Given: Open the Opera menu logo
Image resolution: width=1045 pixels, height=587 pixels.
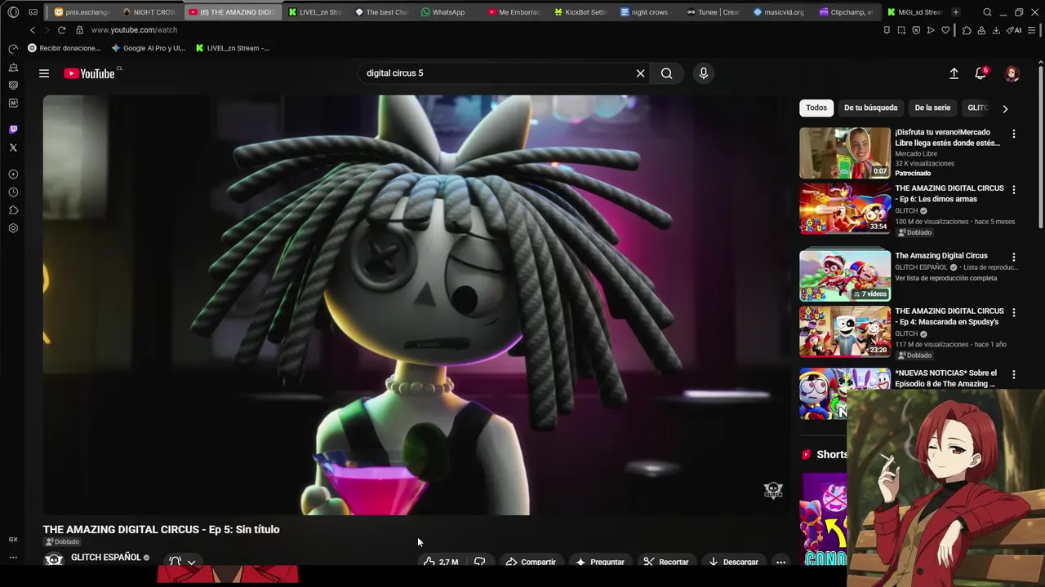Looking at the screenshot, I should point(13,12).
